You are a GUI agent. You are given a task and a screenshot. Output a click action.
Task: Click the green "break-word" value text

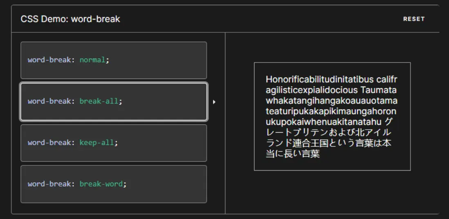tap(101, 184)
